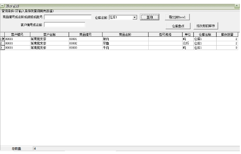Click the 总数量 label at the bottom
The height and width of the screenshot is (154, 241).
pos(16,149)
